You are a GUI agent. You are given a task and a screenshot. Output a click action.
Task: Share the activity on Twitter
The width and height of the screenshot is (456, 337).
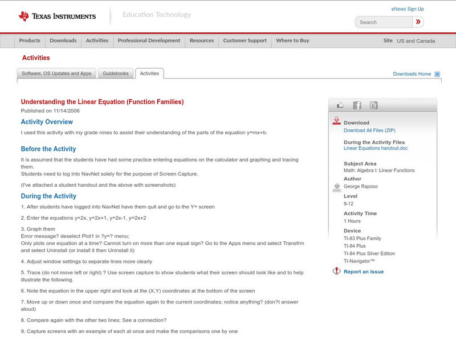click(374, 105)
